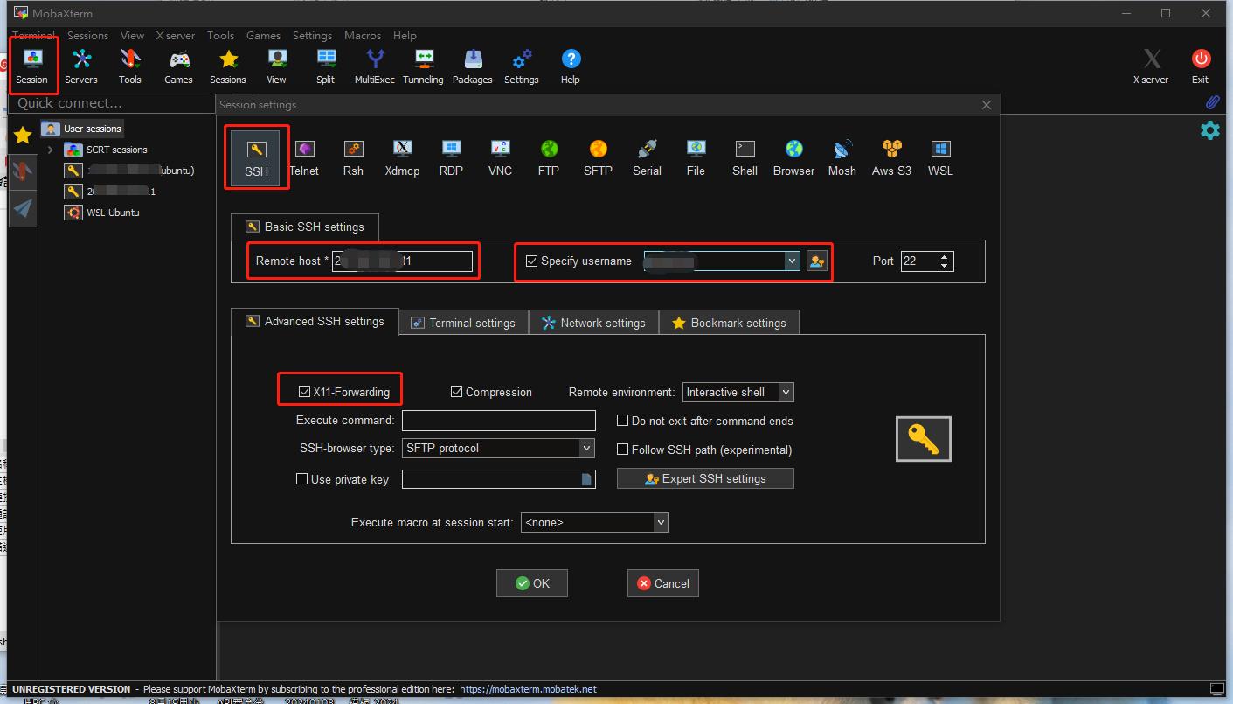Image resolution: width=1233 pixels, height=704 pixels.
Task: Choose RDP session type
Action: click(451, 158)
